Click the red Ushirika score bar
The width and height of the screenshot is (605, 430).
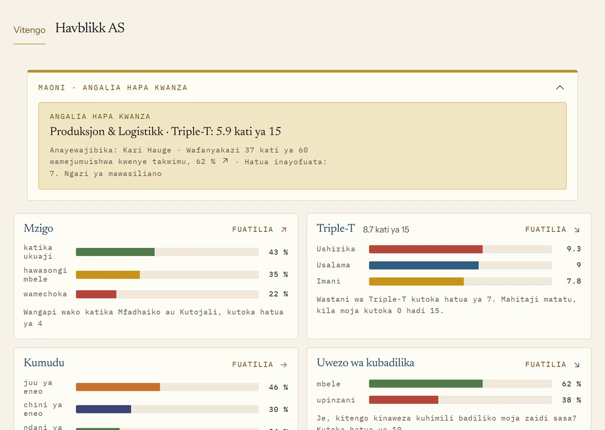click(x=426, y=249)
